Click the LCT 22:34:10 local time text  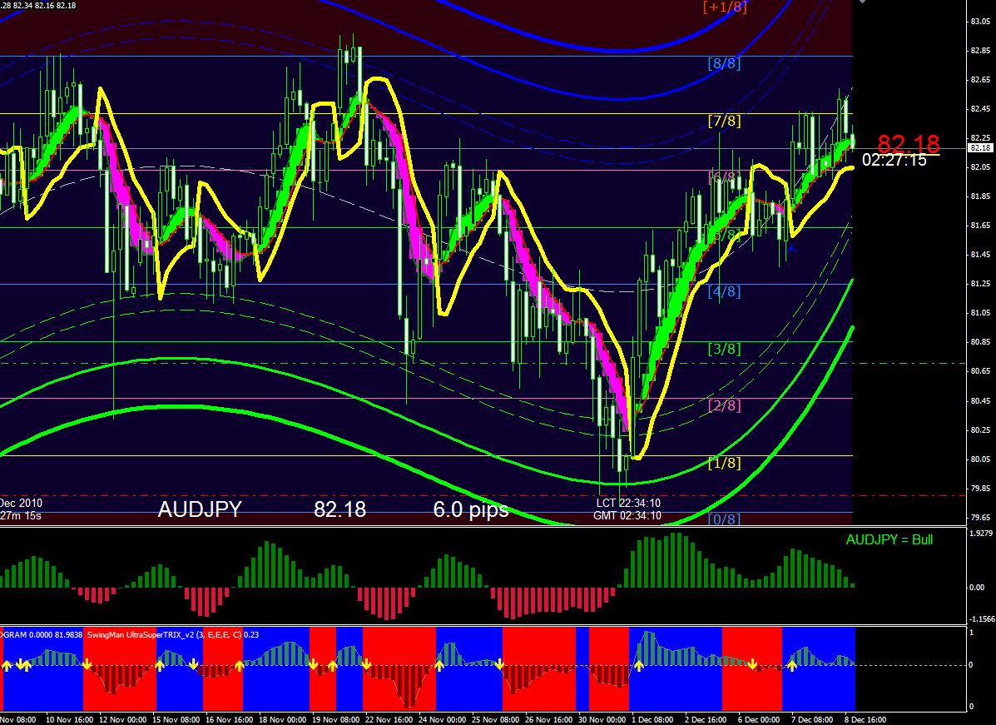[628, 504]
